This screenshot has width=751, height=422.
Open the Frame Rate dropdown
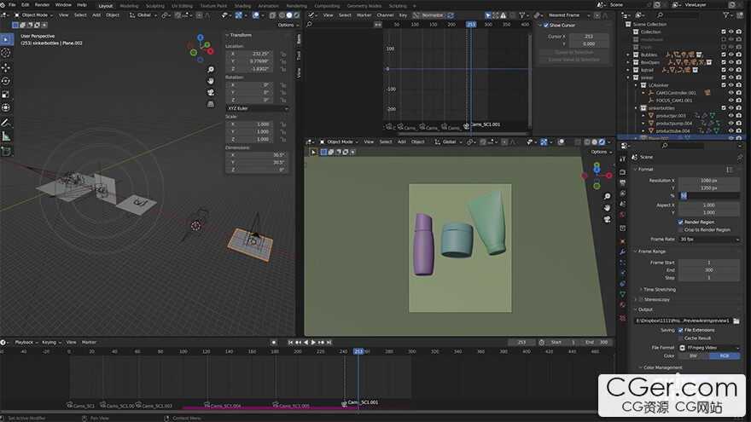pos(709,240)
